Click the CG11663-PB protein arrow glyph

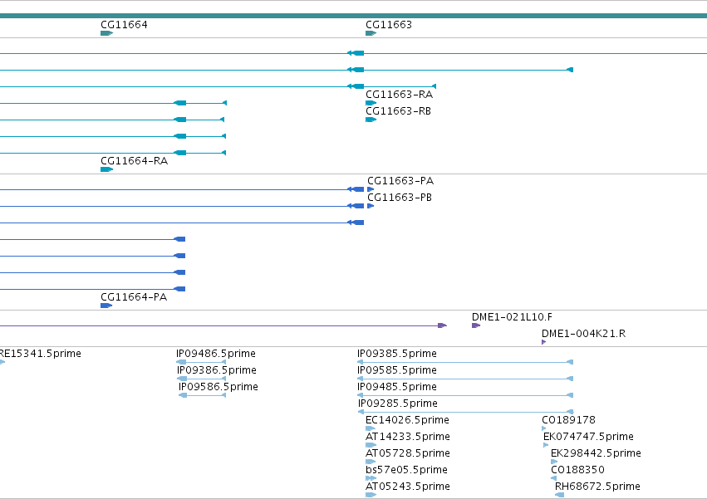coord(371,206)
